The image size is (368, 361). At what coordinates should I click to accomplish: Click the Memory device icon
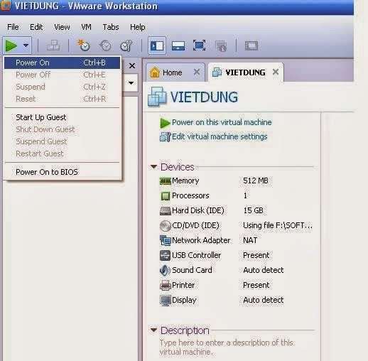coord(166,181)
